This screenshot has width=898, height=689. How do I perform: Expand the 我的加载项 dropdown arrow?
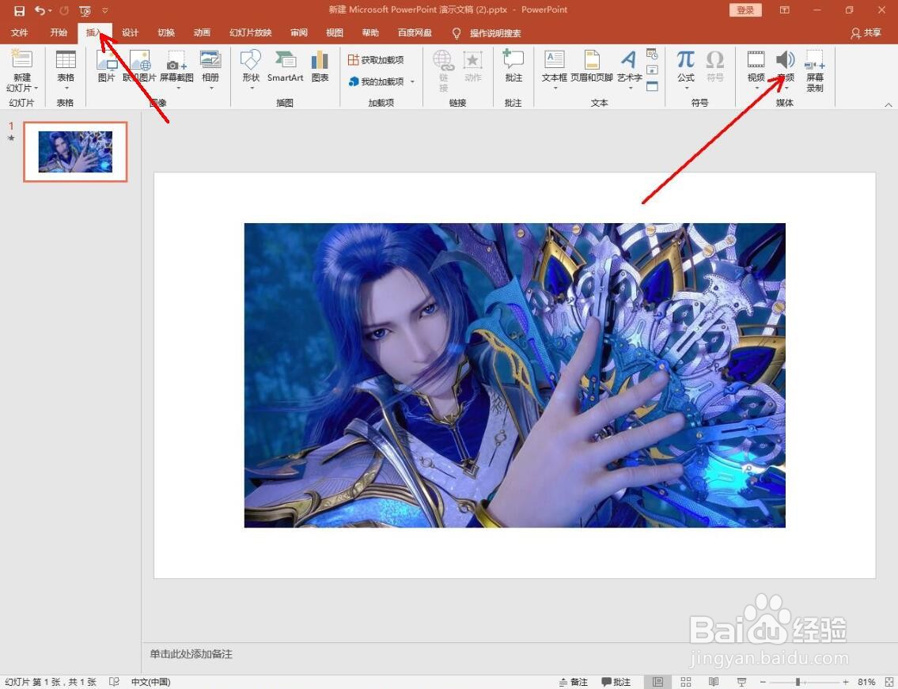pyautogui.click(x=412, y=81)
